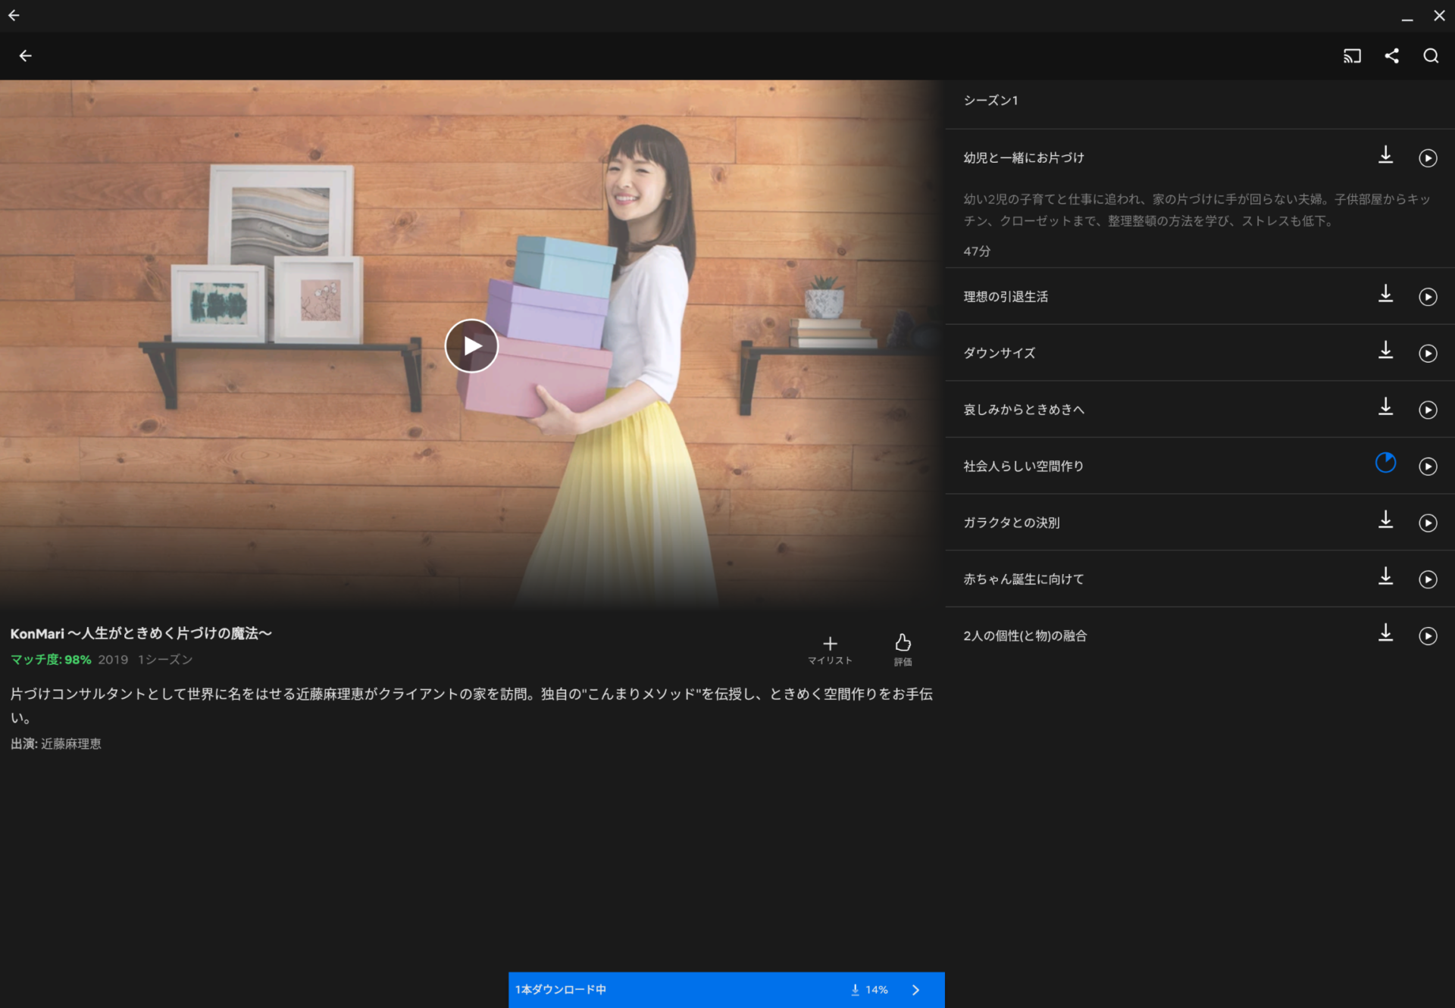Download the episode 2人の個性(と物)の融合
The width and height of the screenshot is (1455, 1008).
(1386, 634)
